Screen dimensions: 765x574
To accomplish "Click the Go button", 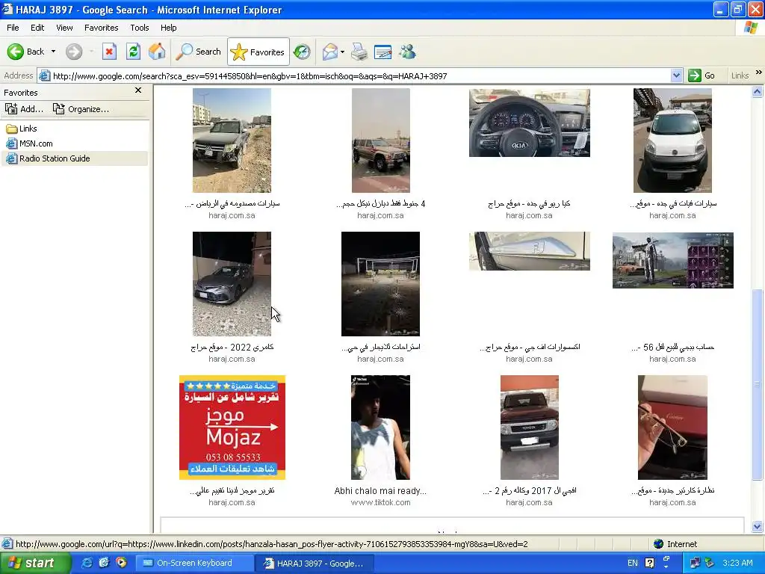I will coord(702,75).
